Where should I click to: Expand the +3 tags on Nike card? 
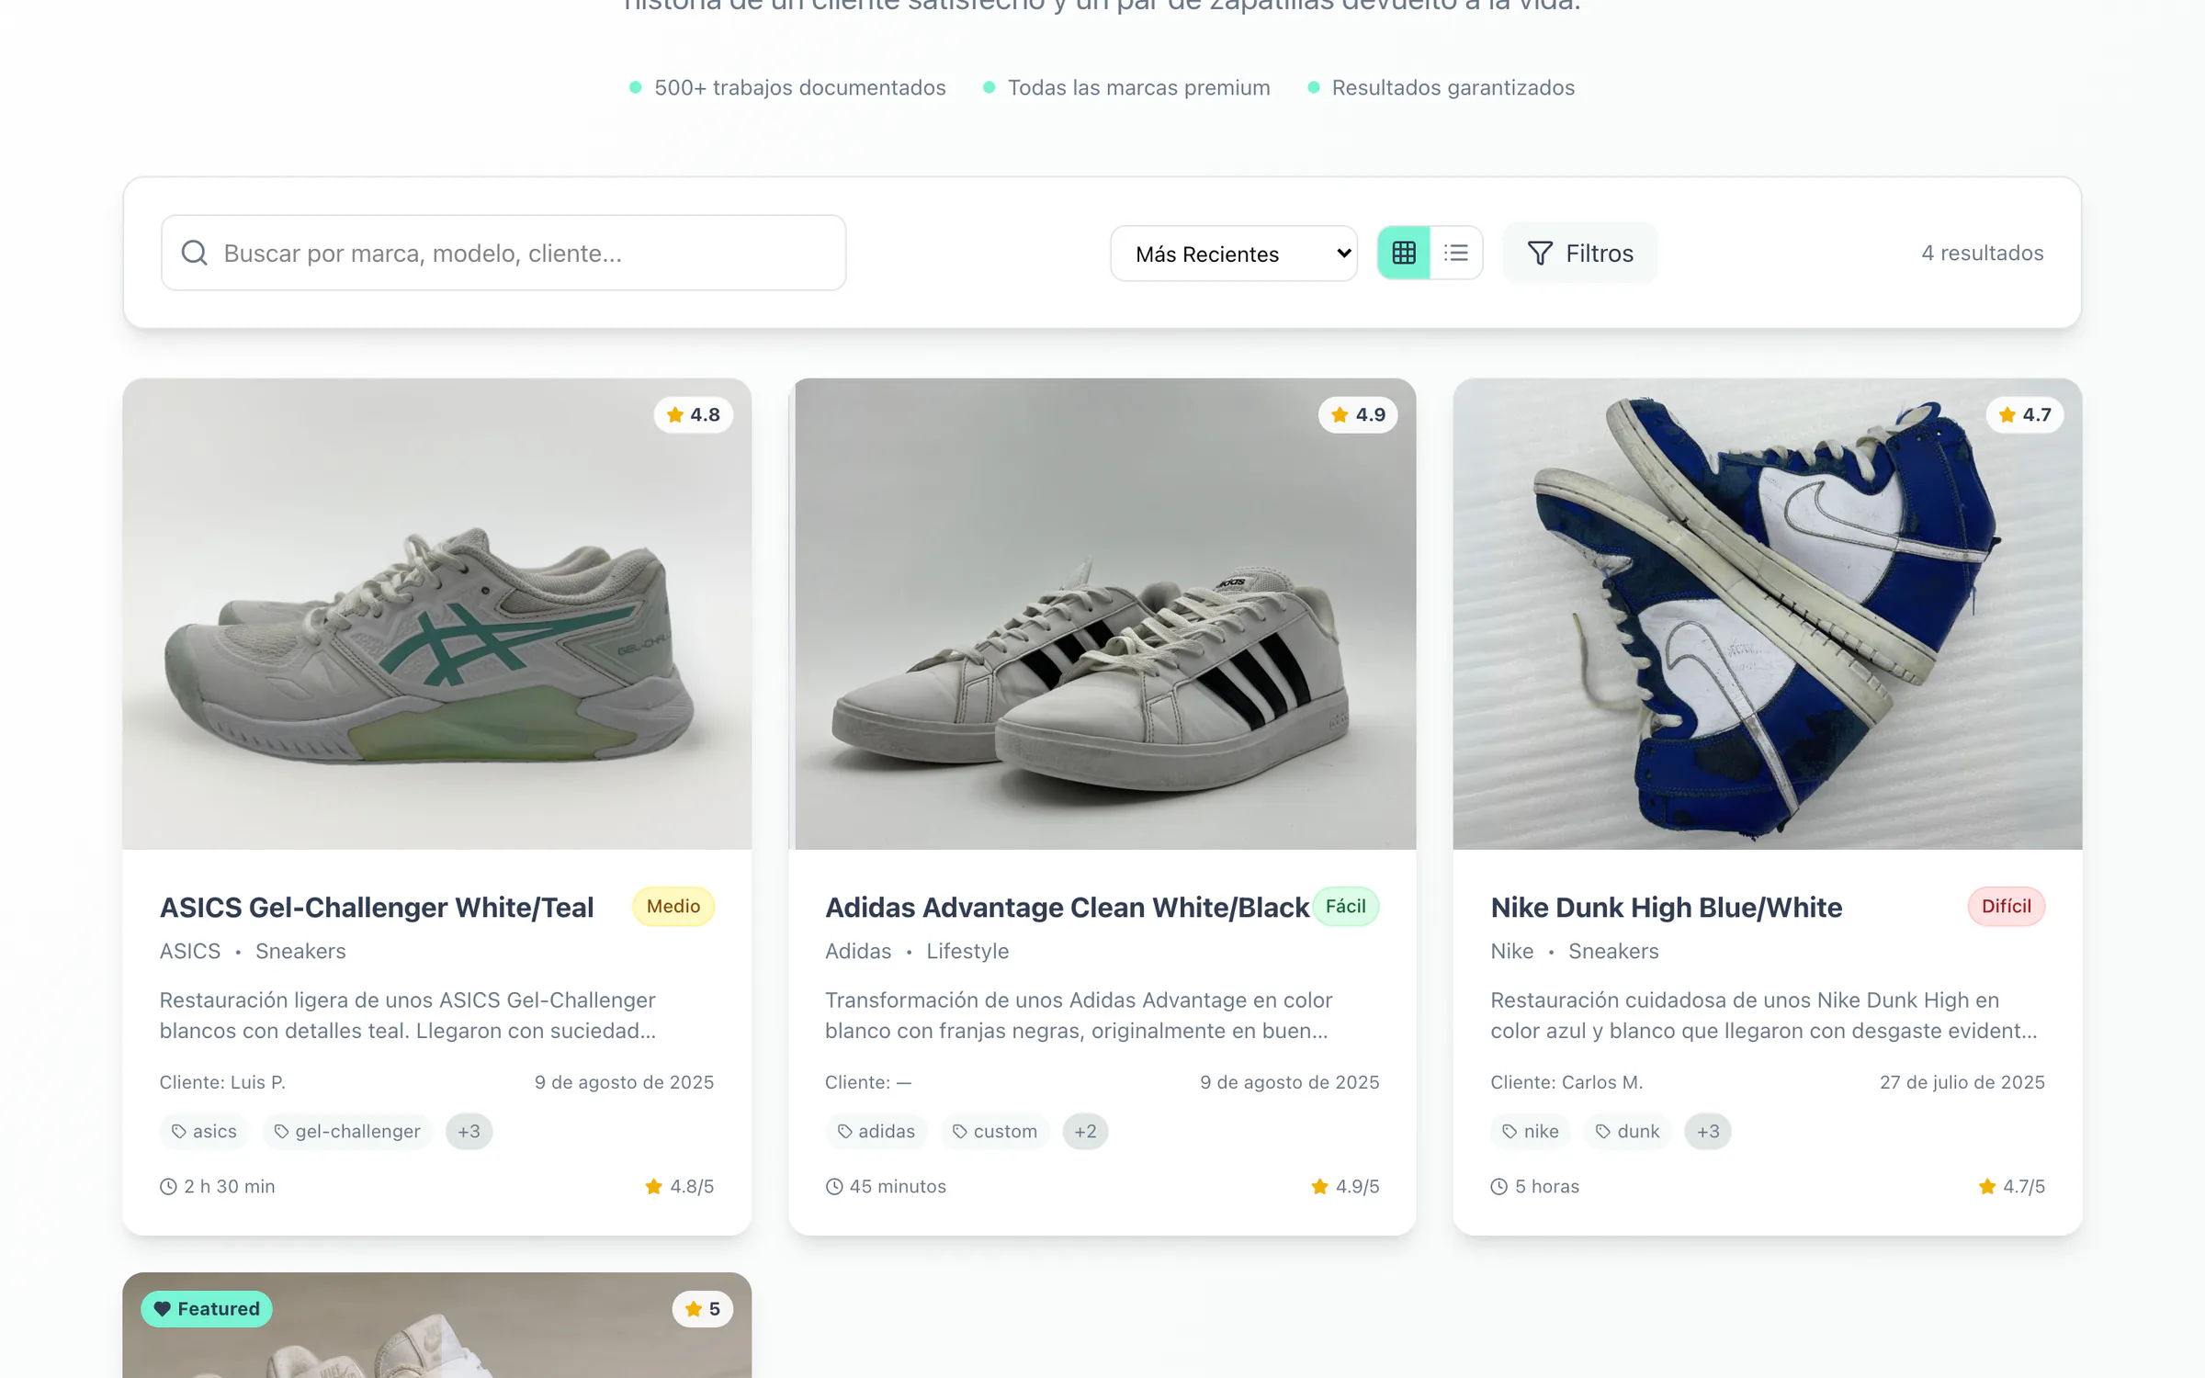(x=1707, y=1131)
